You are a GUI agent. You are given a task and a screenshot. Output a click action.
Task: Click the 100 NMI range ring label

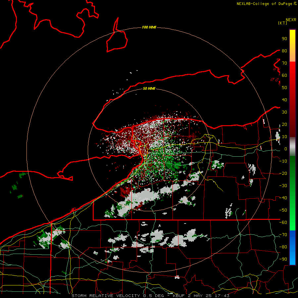click(x=149, y=27)
